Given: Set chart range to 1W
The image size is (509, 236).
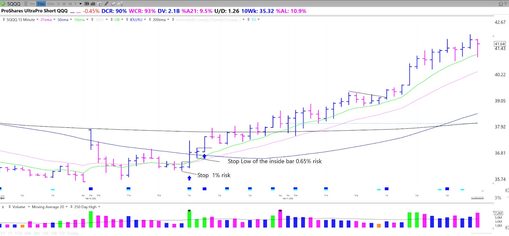Looking at the screenshot, I should click(54, 233).
